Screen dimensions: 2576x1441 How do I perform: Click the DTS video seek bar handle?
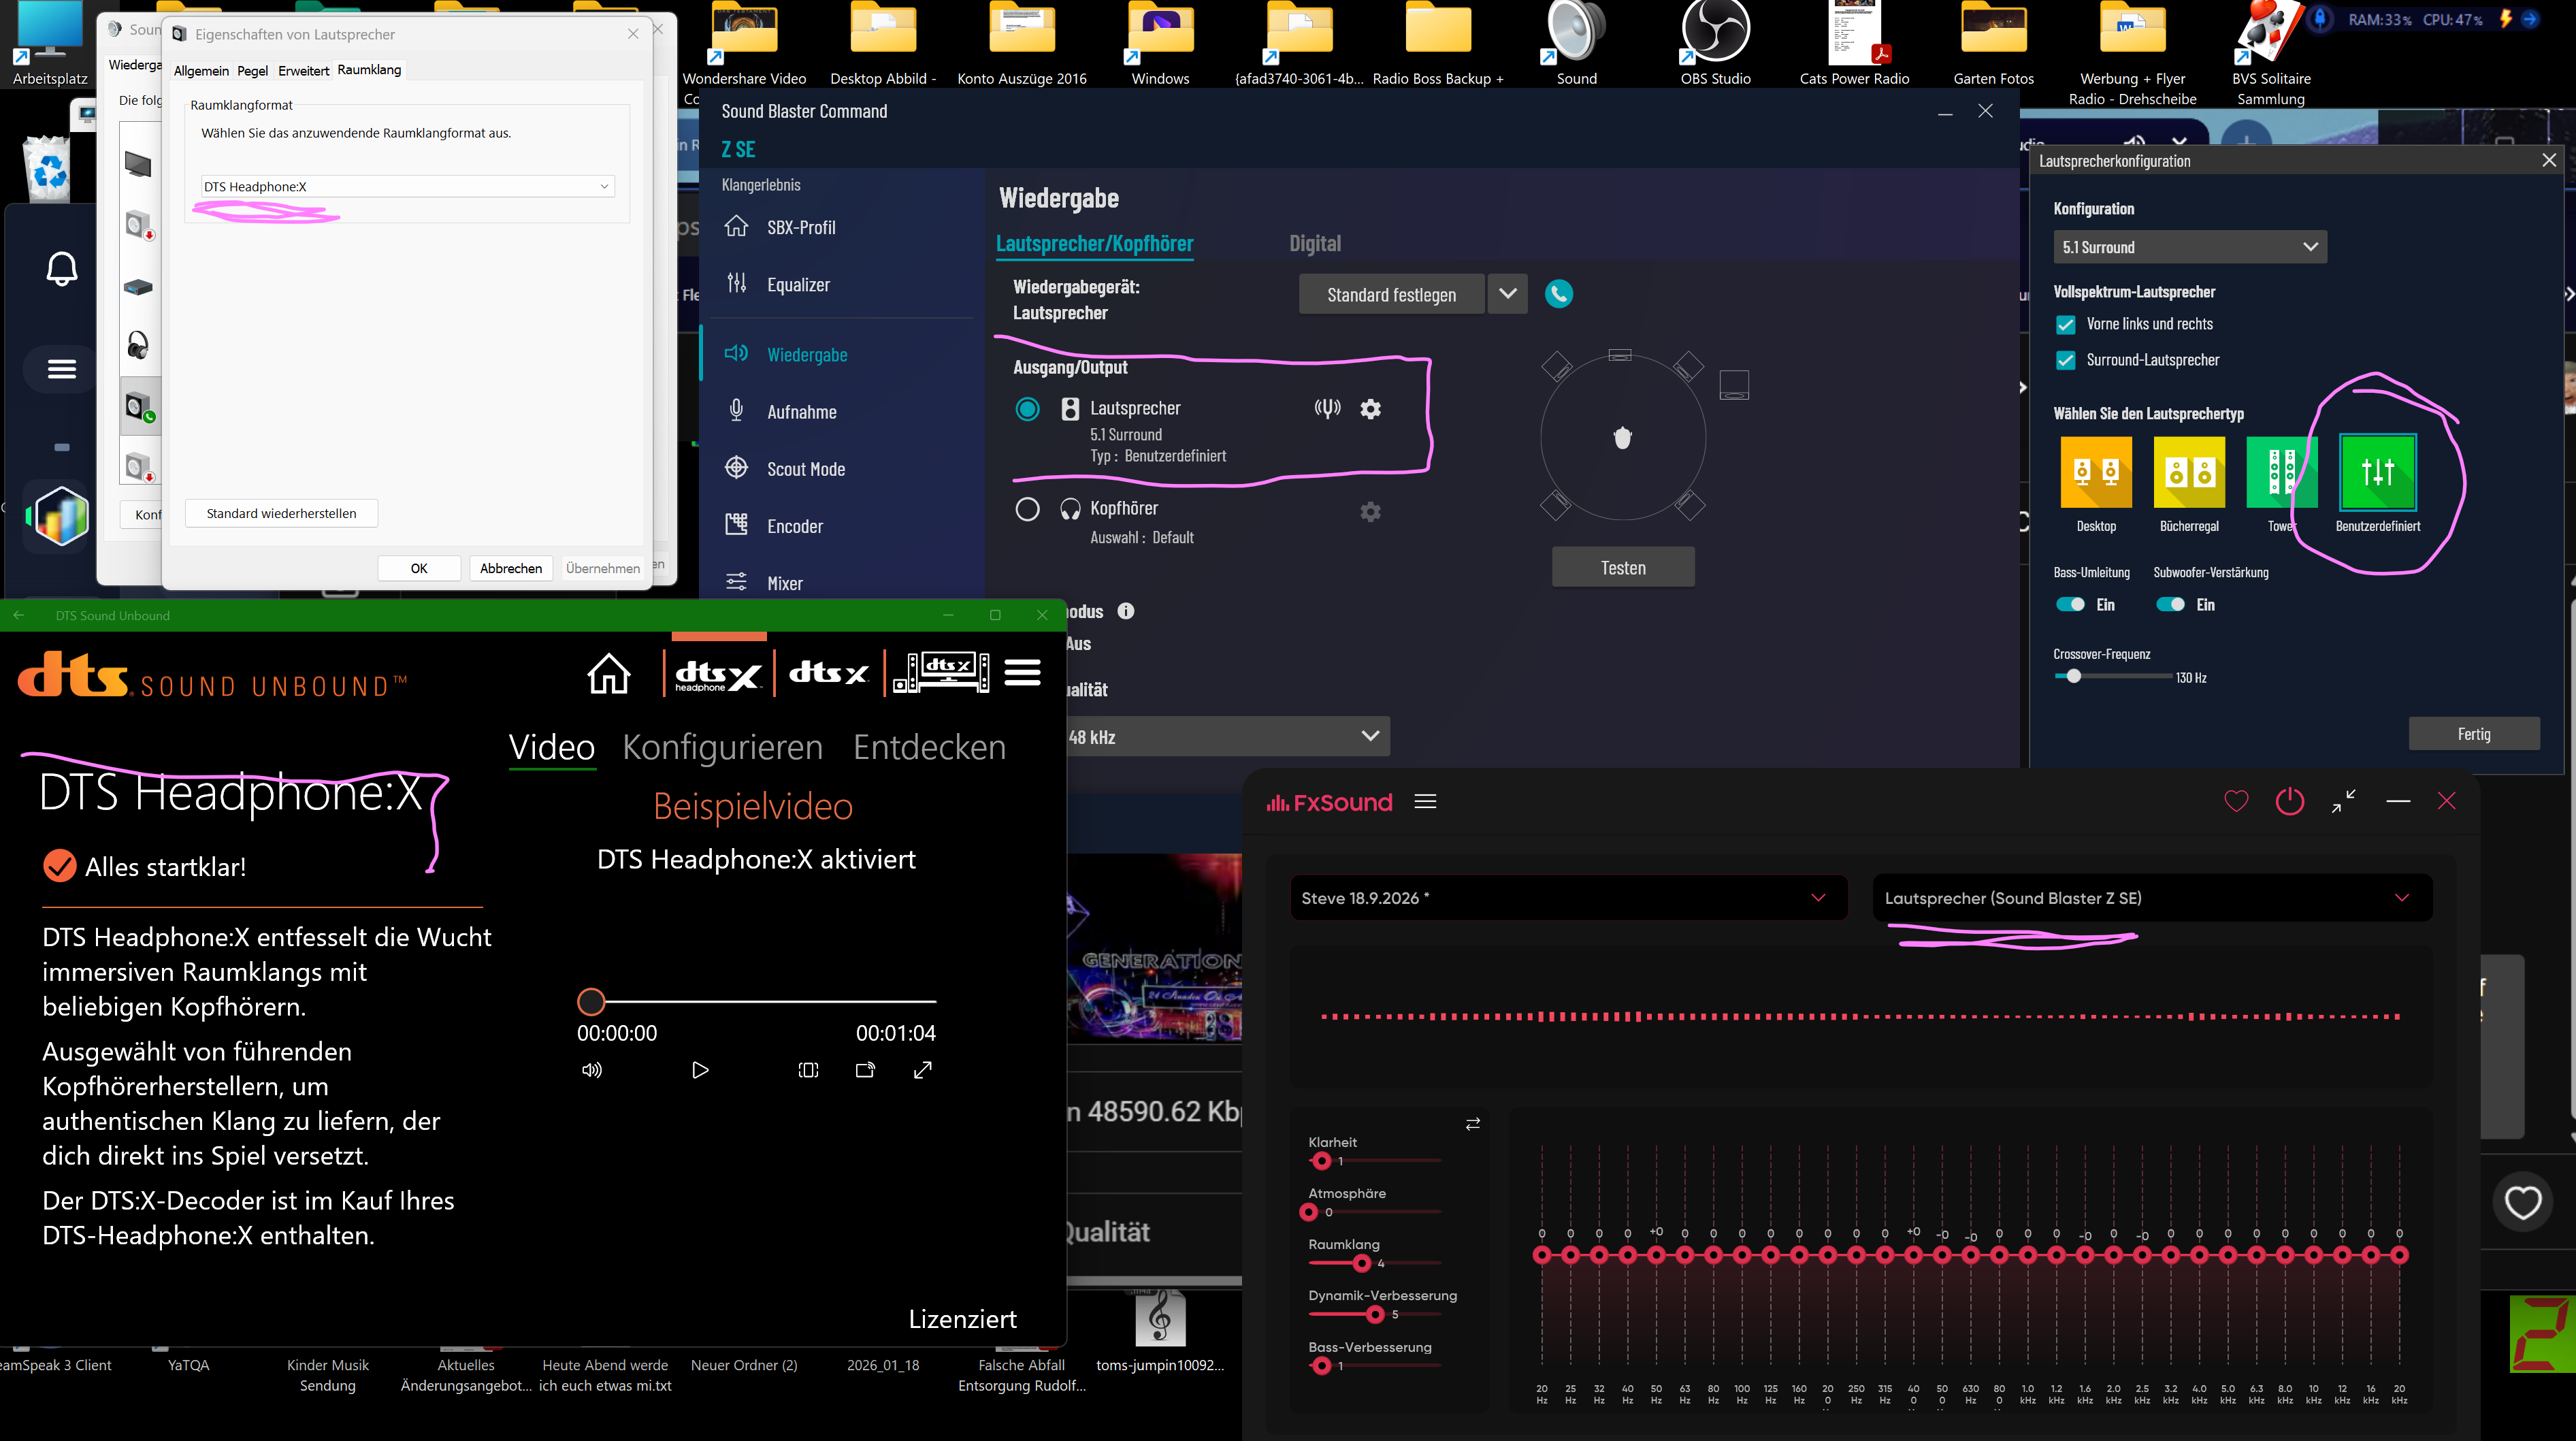591,1001
